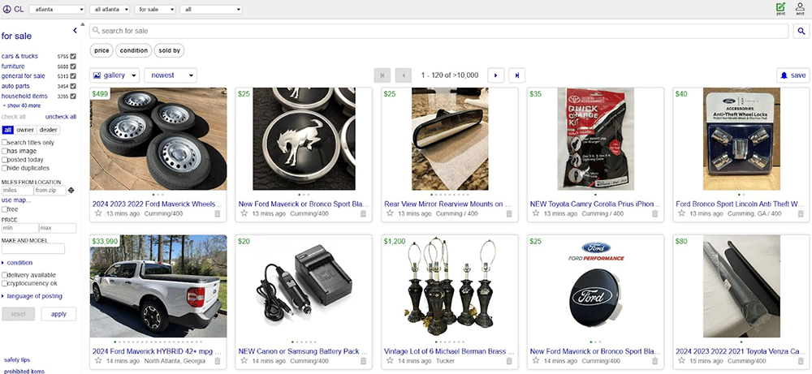Favorite the $499 Maverick Wheels listing star
The height and width of the screenshot is (374, 812).
98,213
